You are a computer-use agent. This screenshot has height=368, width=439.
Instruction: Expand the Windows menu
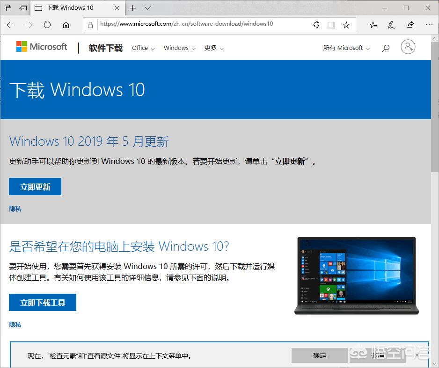[179, 48]
